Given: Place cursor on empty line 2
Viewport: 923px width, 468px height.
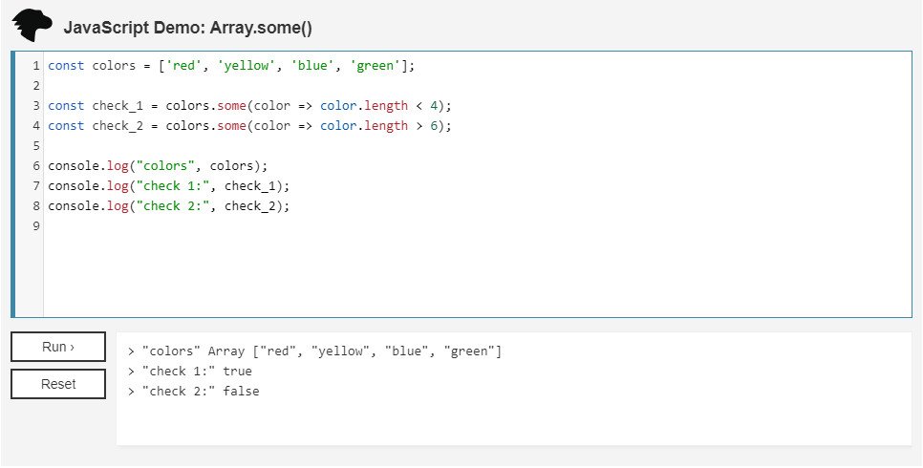Looking at the screenshot, I should pos(287,86).
